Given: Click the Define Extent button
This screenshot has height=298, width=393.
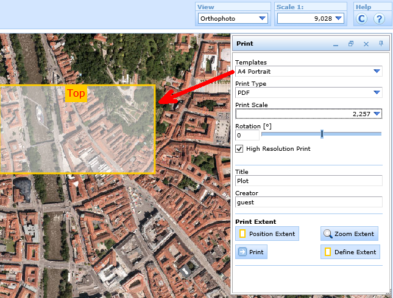Looking at the screenshot, I should click(350, 252).
